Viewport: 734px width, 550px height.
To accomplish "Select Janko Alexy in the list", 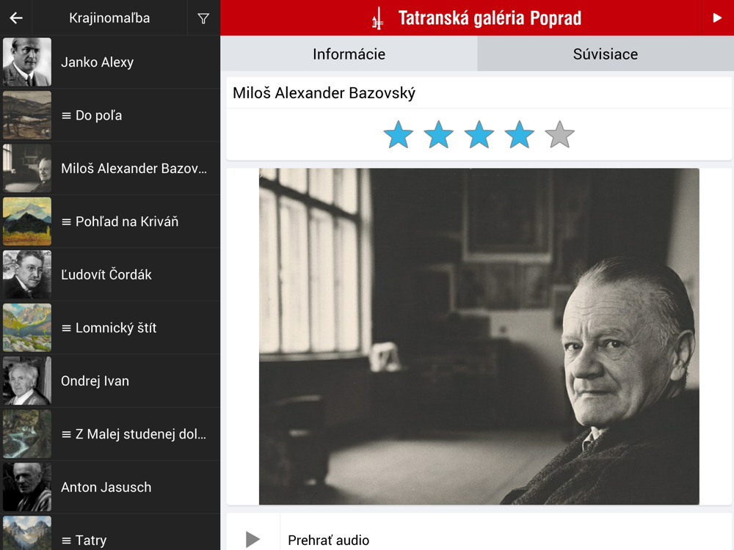I will pyautogui.click(x=110, y=62).
